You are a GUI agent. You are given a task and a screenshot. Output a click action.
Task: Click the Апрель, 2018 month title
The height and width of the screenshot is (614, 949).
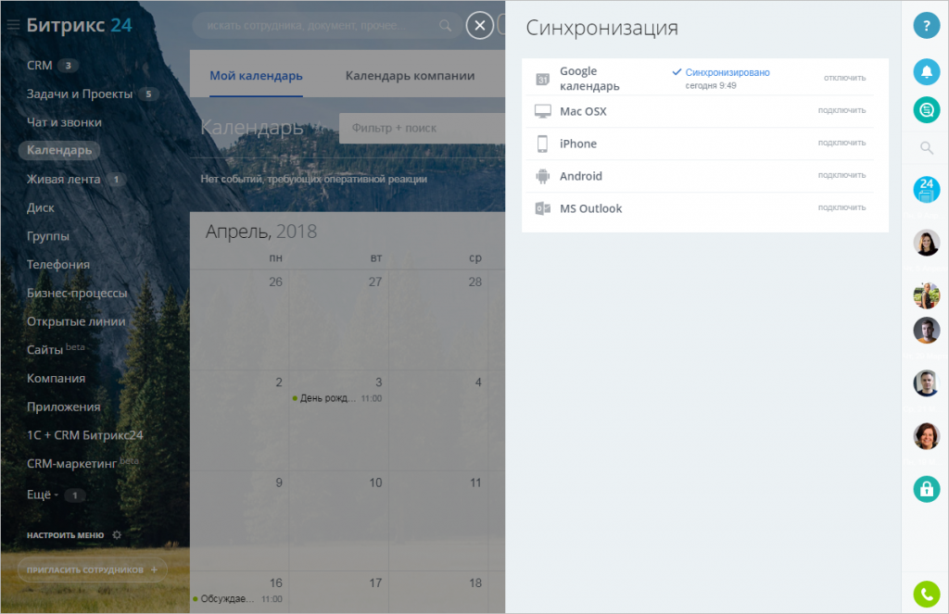coord(260,232)
